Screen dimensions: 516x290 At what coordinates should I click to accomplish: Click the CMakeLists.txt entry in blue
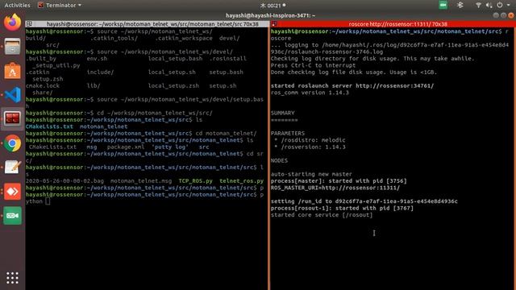(x=49, y=126)
